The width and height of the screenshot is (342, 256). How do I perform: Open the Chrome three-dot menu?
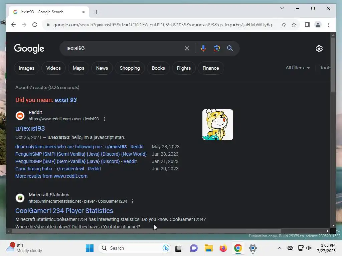point(329,25)
